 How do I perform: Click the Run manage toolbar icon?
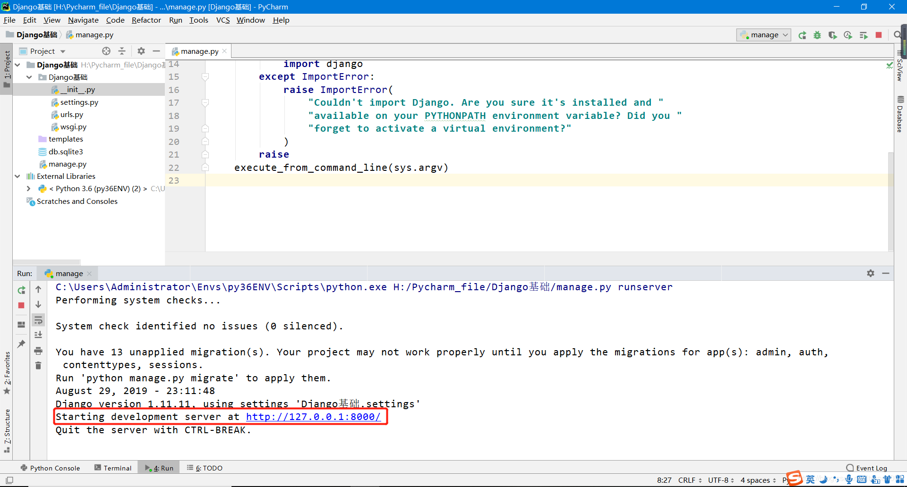coord(802,35)
